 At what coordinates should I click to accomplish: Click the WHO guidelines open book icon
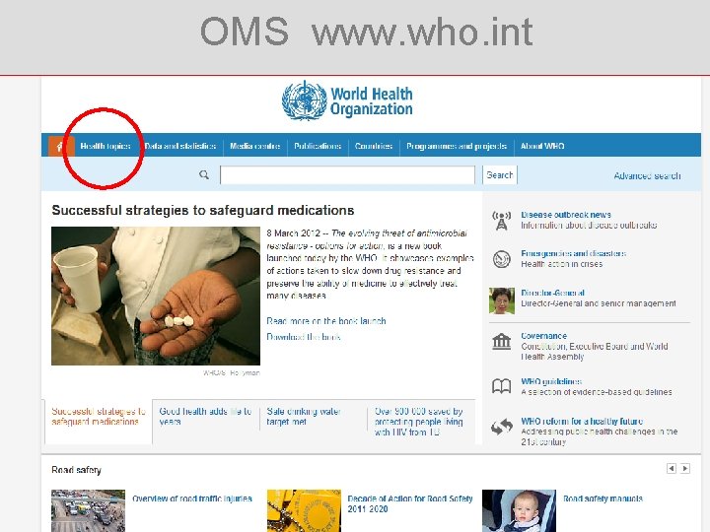[501, 386]
